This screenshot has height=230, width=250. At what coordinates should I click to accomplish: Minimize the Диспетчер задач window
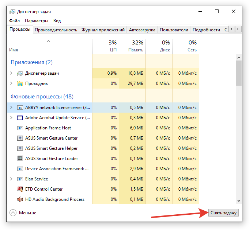[x=200, y=11]
